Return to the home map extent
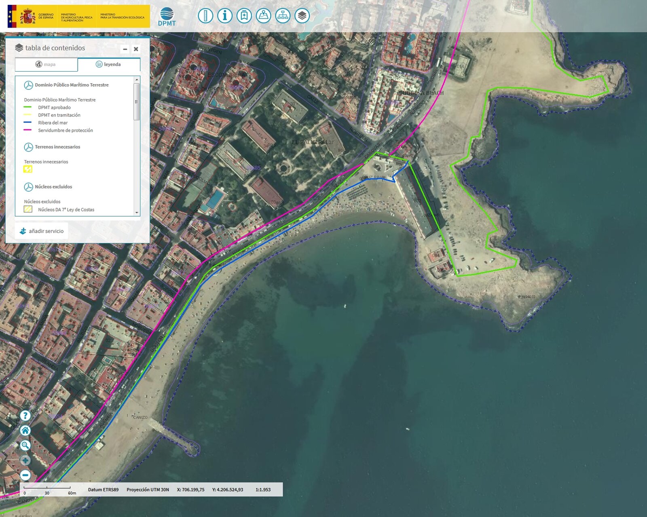 (x=25, y=430)
